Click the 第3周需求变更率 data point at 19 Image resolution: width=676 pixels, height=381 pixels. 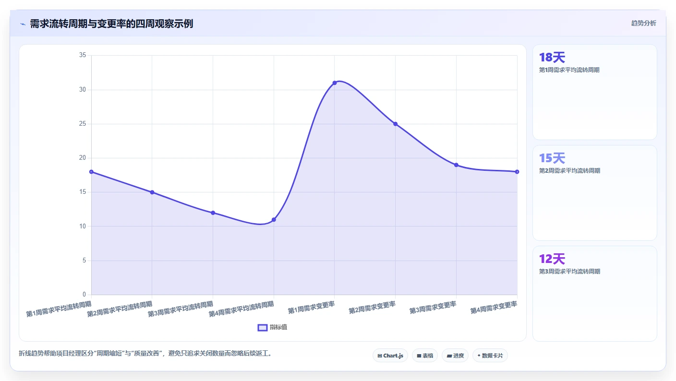456,165
